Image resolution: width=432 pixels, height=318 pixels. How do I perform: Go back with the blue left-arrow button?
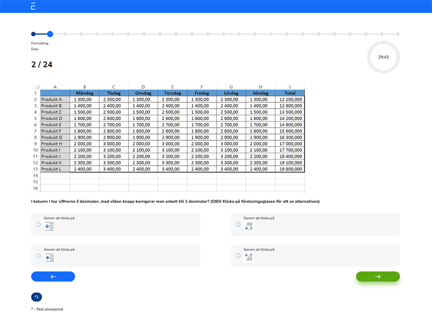tap(53, 277)
